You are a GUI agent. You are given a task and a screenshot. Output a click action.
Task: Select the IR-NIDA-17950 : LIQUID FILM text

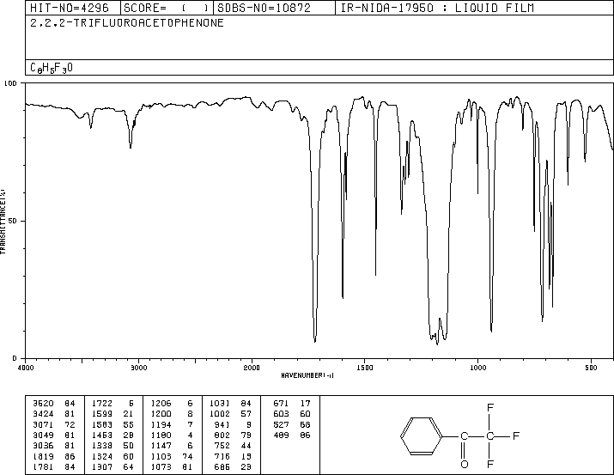click(437, 8)
